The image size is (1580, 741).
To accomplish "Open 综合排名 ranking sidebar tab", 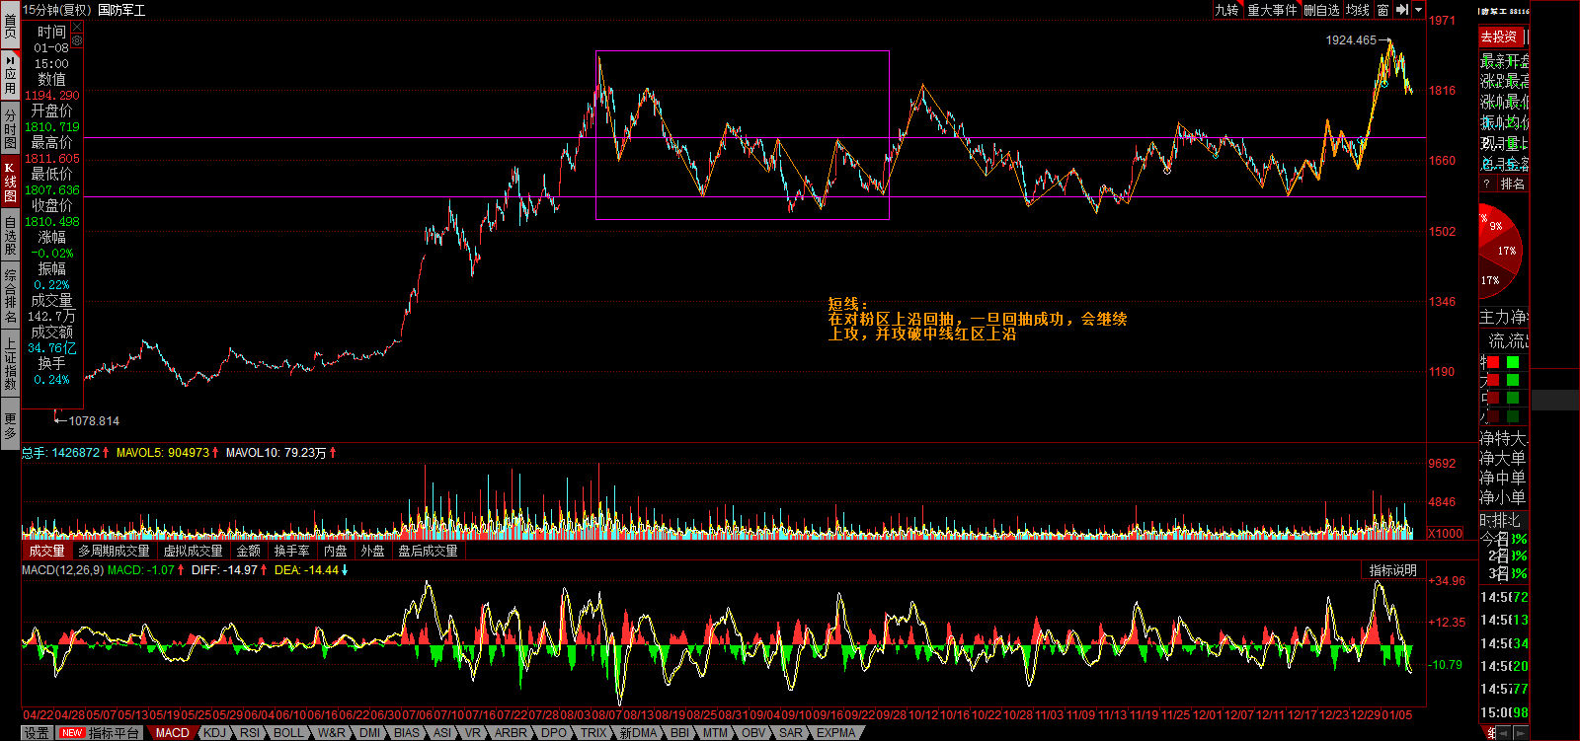I will coord(10,296).
